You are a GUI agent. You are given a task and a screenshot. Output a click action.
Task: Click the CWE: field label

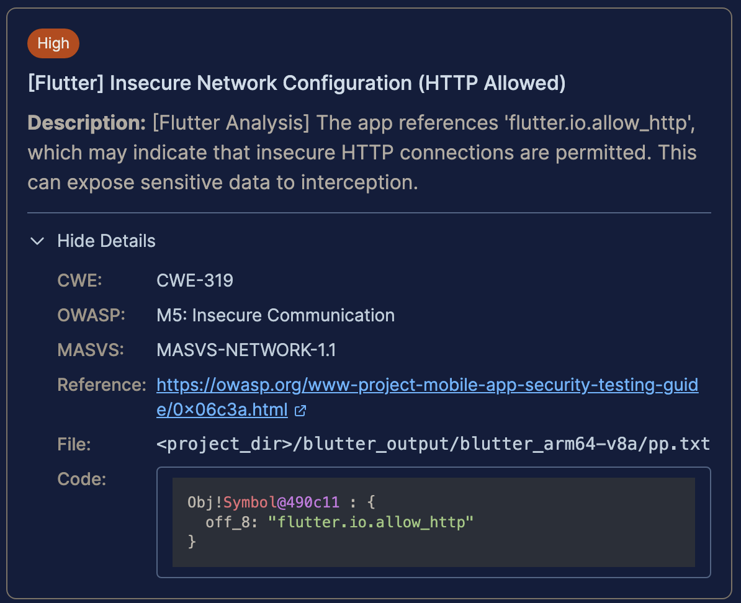(x=80, y=280)
